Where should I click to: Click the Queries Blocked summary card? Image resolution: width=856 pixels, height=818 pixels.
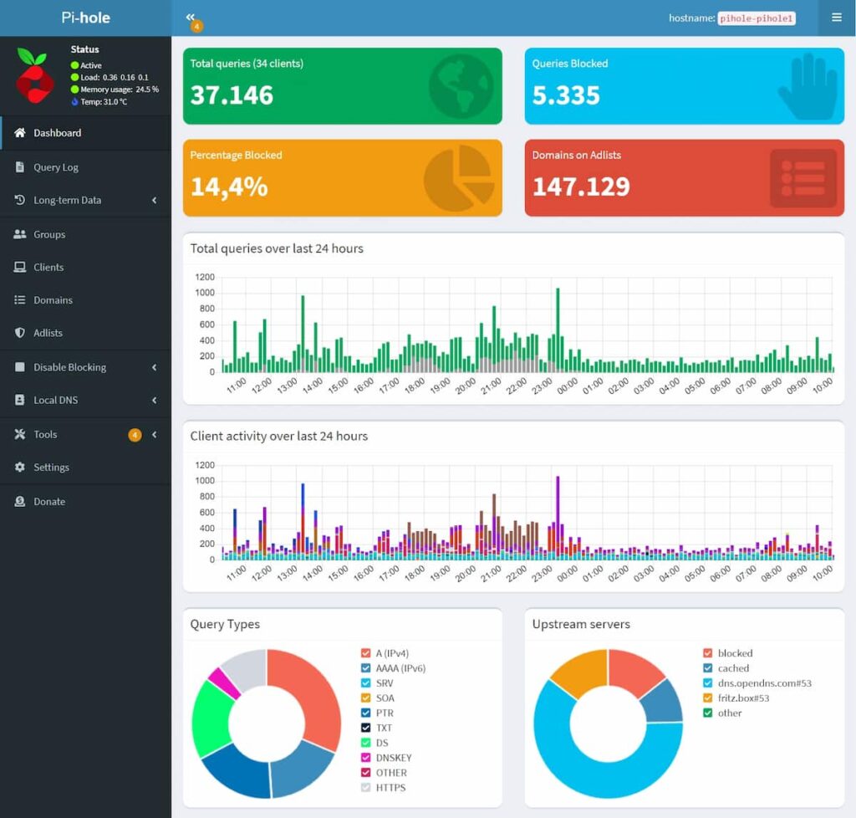point(684,86)
